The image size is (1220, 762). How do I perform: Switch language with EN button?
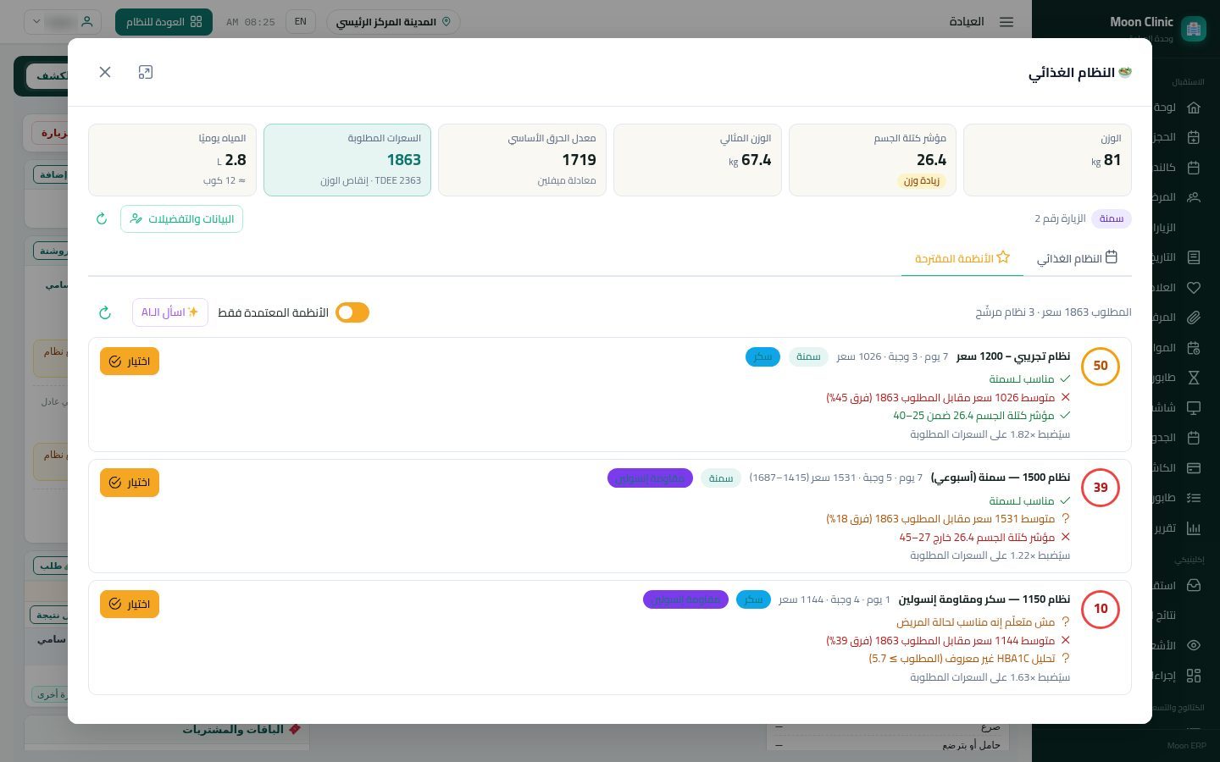[x=300, y=21]
